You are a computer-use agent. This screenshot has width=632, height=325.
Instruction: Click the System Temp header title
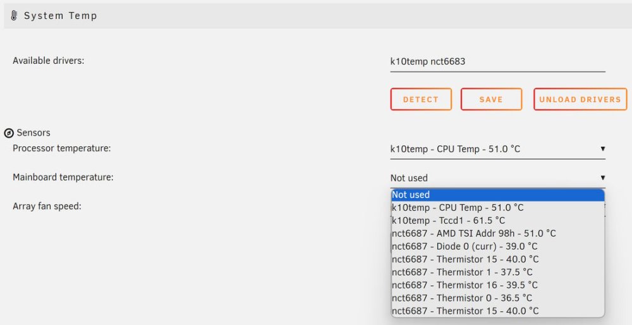point(61,16)
